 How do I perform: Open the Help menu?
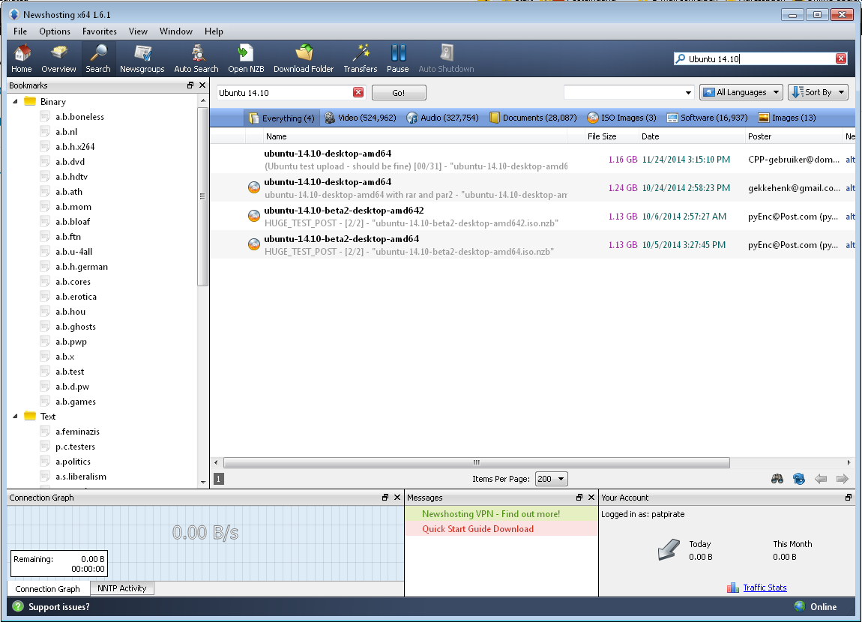214,31
